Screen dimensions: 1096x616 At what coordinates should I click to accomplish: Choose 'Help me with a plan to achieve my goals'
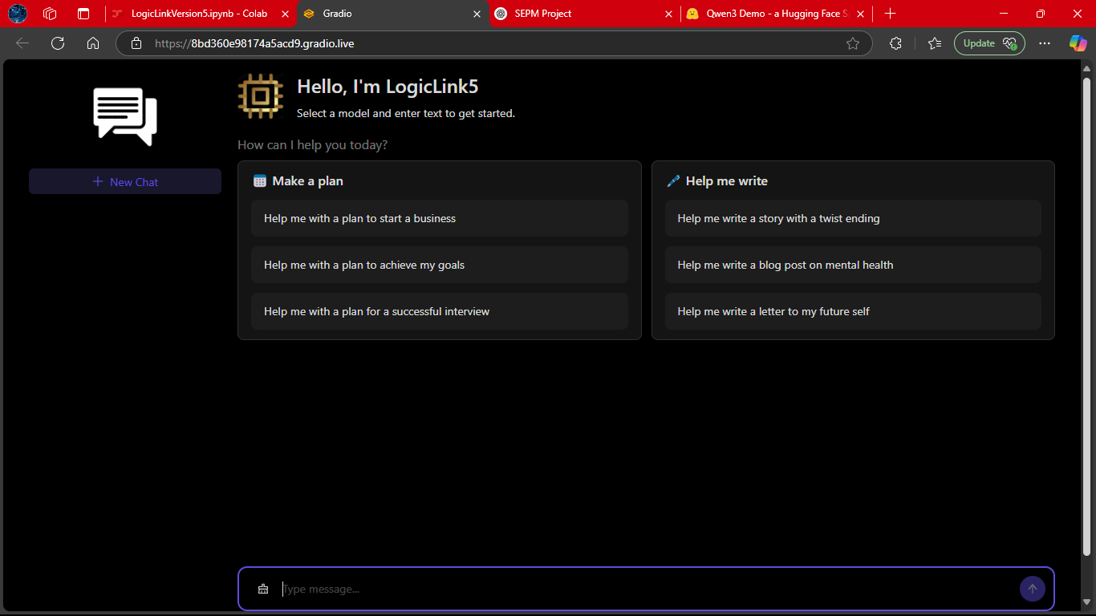click(440, 265)
